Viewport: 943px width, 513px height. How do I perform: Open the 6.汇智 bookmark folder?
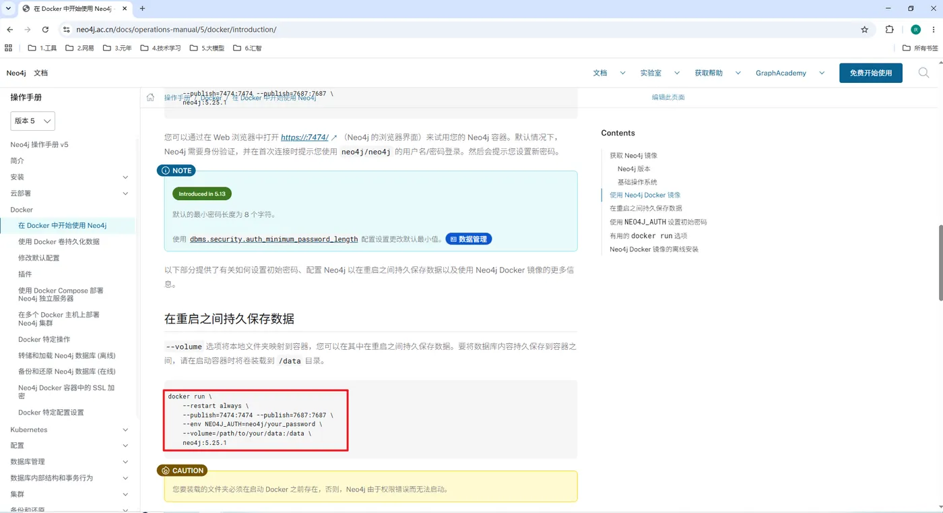(x=247, y=48)
